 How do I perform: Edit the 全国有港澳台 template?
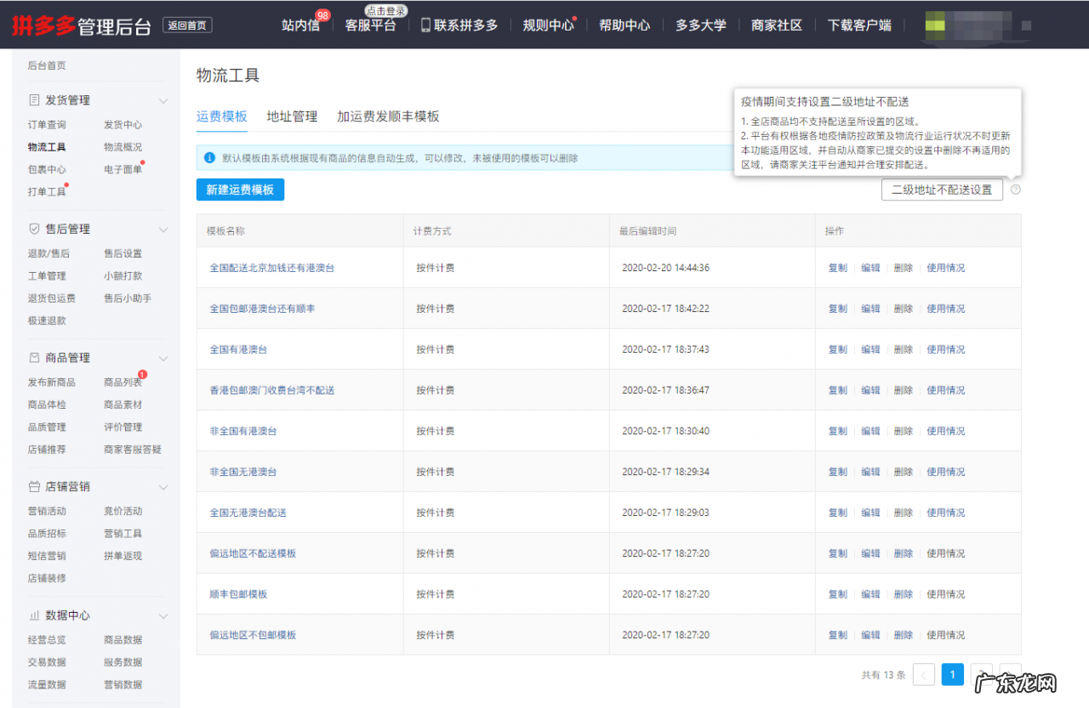coord(870,349)
